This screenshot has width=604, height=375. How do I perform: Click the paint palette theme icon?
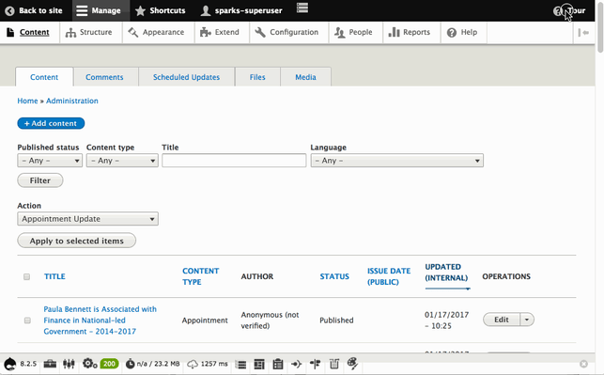[352, 363]
